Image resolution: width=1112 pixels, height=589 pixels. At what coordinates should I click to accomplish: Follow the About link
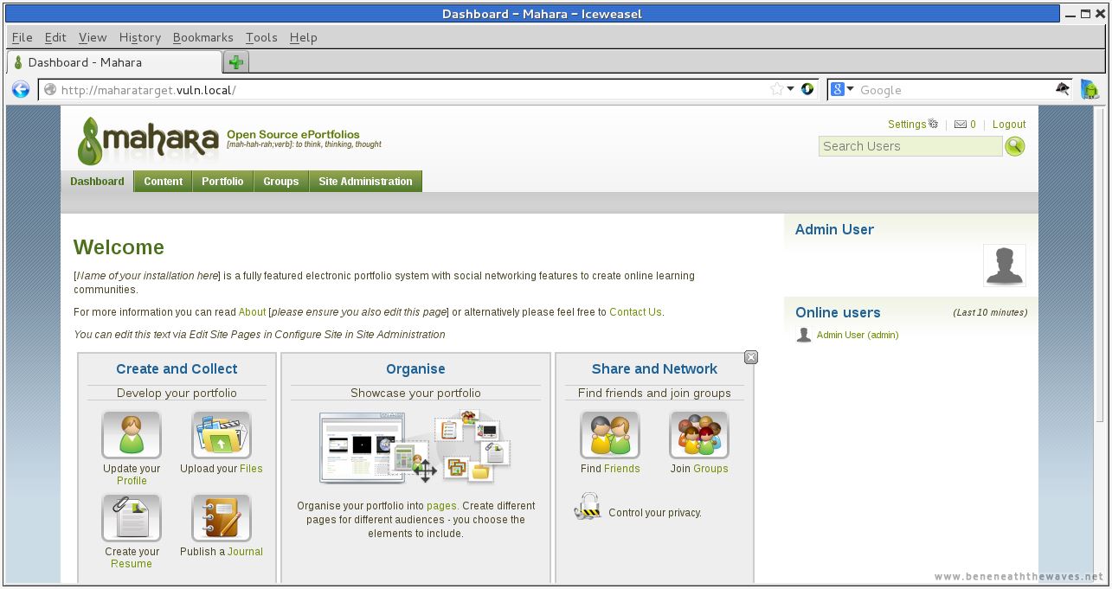[252, 312]
